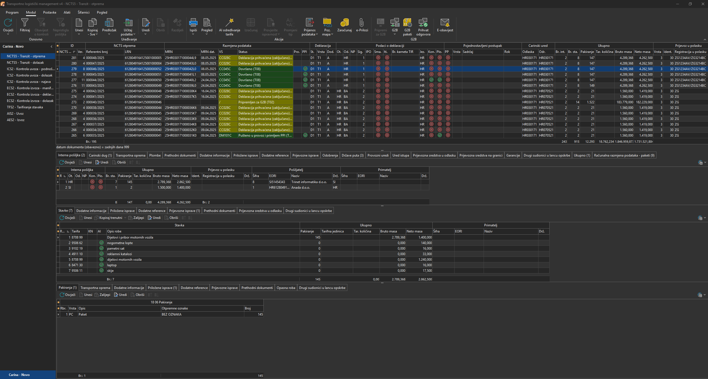Toggle AI checkmark for nogometne lopte
This screenshot has width=708, height=379.
pyautogui.click(x=101, y=243)
